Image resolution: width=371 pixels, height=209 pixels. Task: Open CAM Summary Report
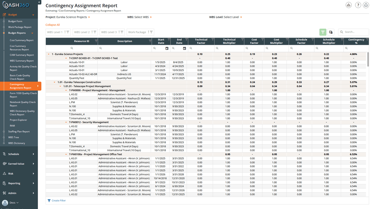(x=22, y=55)
